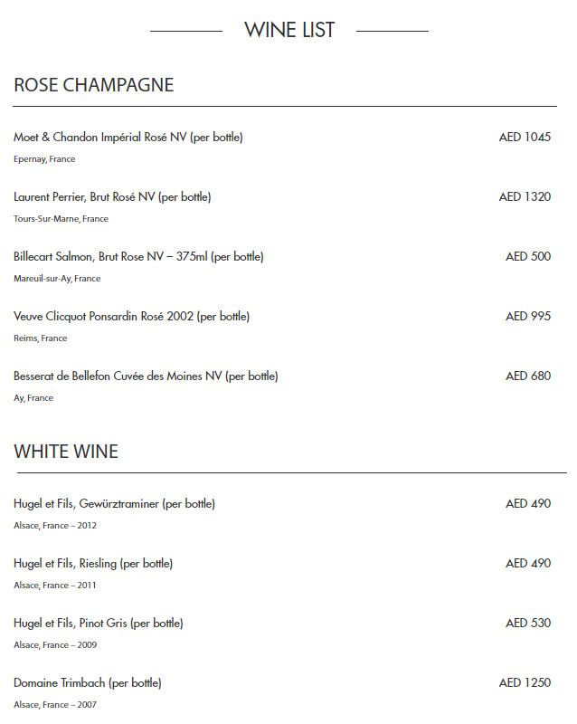Choose Billecart Salmon Brut Rose 375ml item
Viewport: 577px width, 724px height.
138,257
